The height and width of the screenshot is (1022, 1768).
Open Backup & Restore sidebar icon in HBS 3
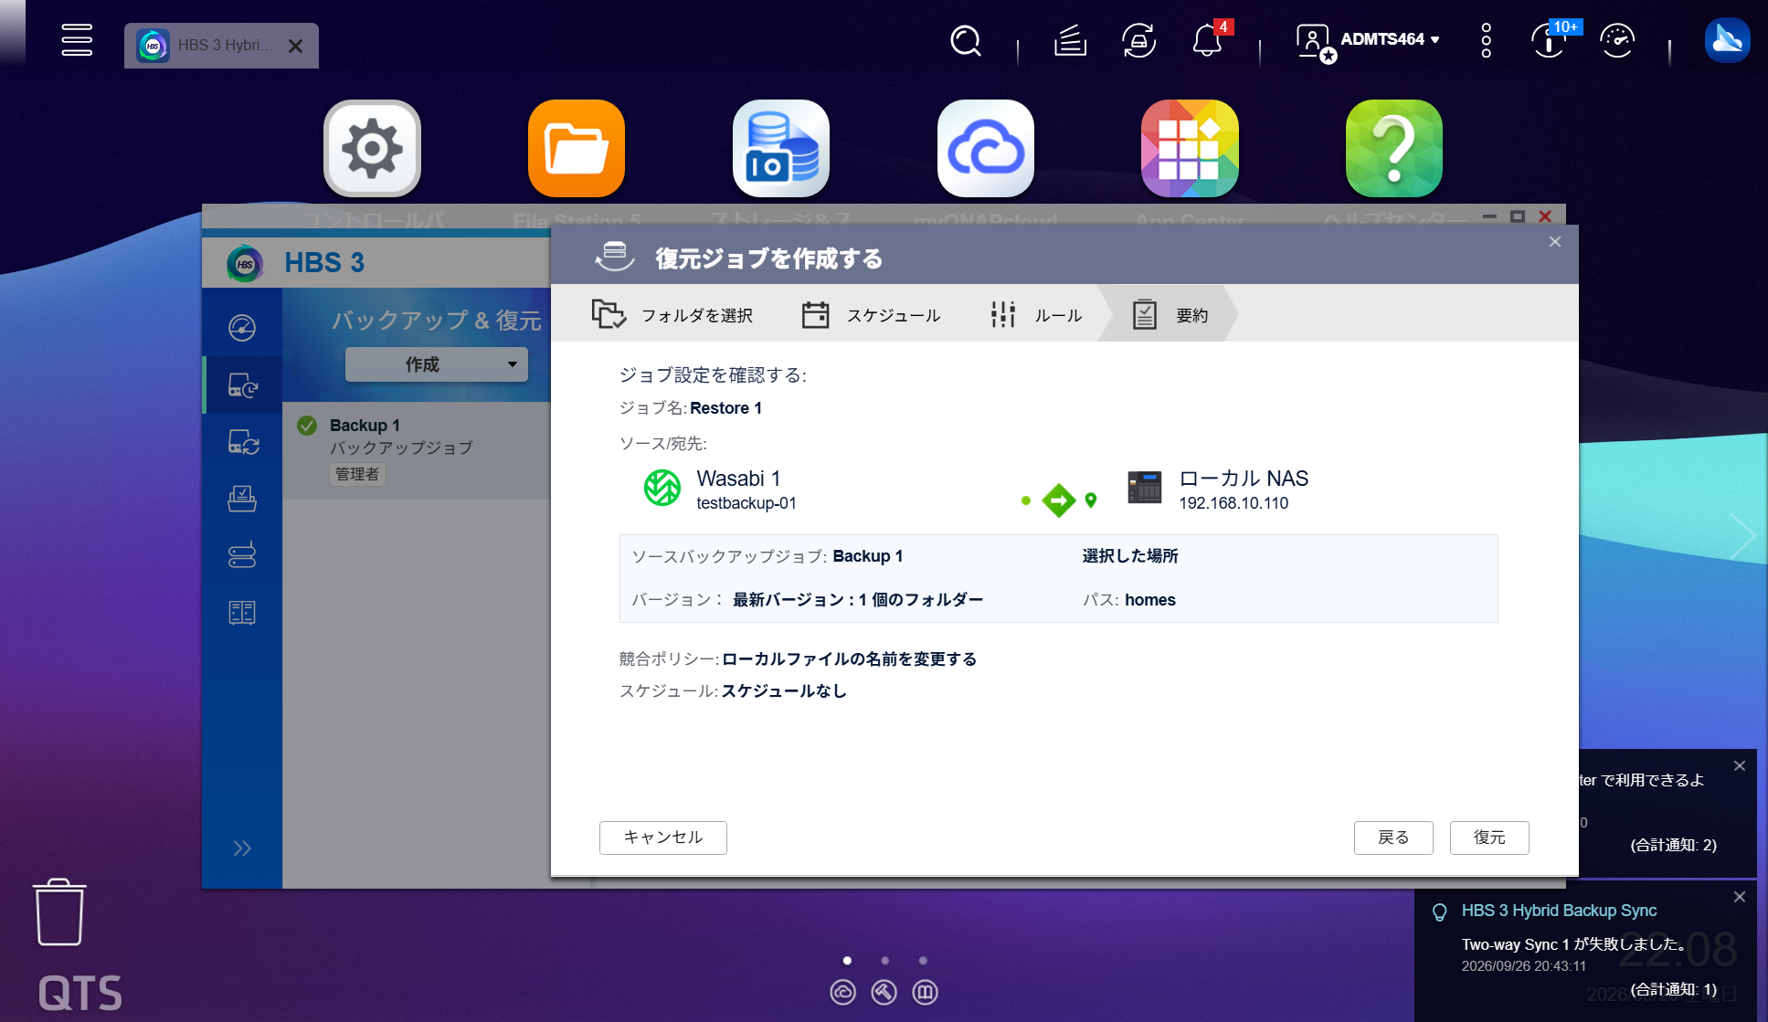coord(242,385)
